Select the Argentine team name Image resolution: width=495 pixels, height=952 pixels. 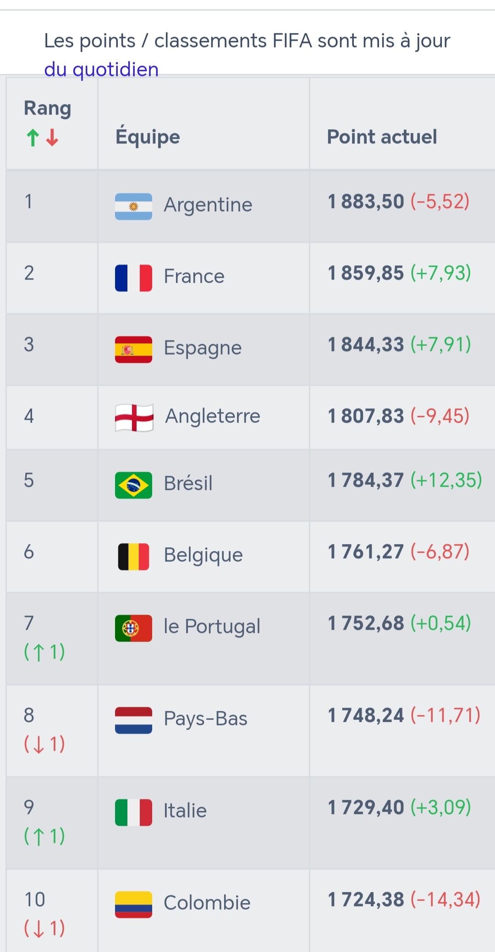(x=208, y=205)
